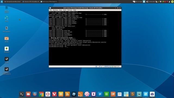Open the green circular user menu icon
The width and height of the screenshot is (174, 98).
pos(172,2)
